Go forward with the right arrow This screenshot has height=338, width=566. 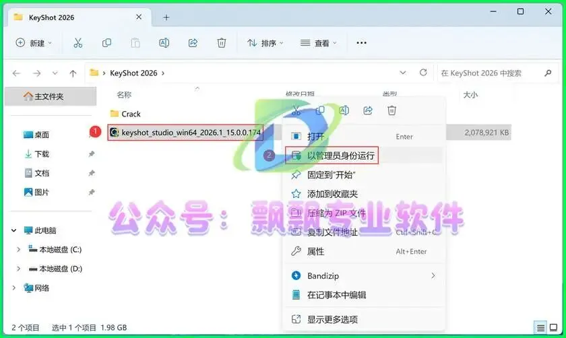click(36, 73)
